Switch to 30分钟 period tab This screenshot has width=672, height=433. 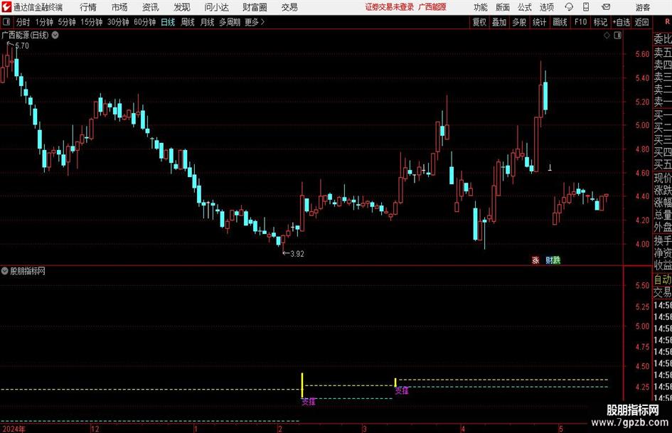(x=118, y=22)
